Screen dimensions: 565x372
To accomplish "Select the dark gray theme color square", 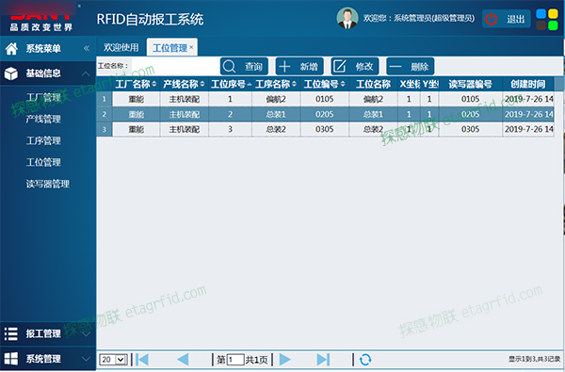I will pos(541,25).
